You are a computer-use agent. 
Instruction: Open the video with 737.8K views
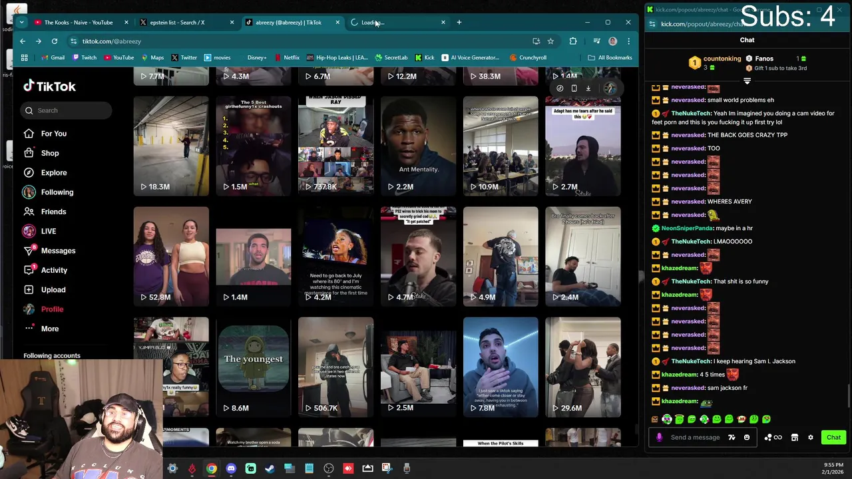tap(336, 146)
